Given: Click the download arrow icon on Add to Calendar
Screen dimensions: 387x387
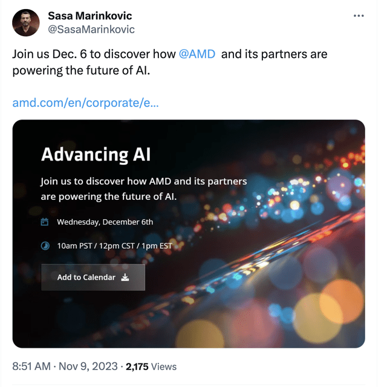Looking at the screenshot, I should (125, 278).
